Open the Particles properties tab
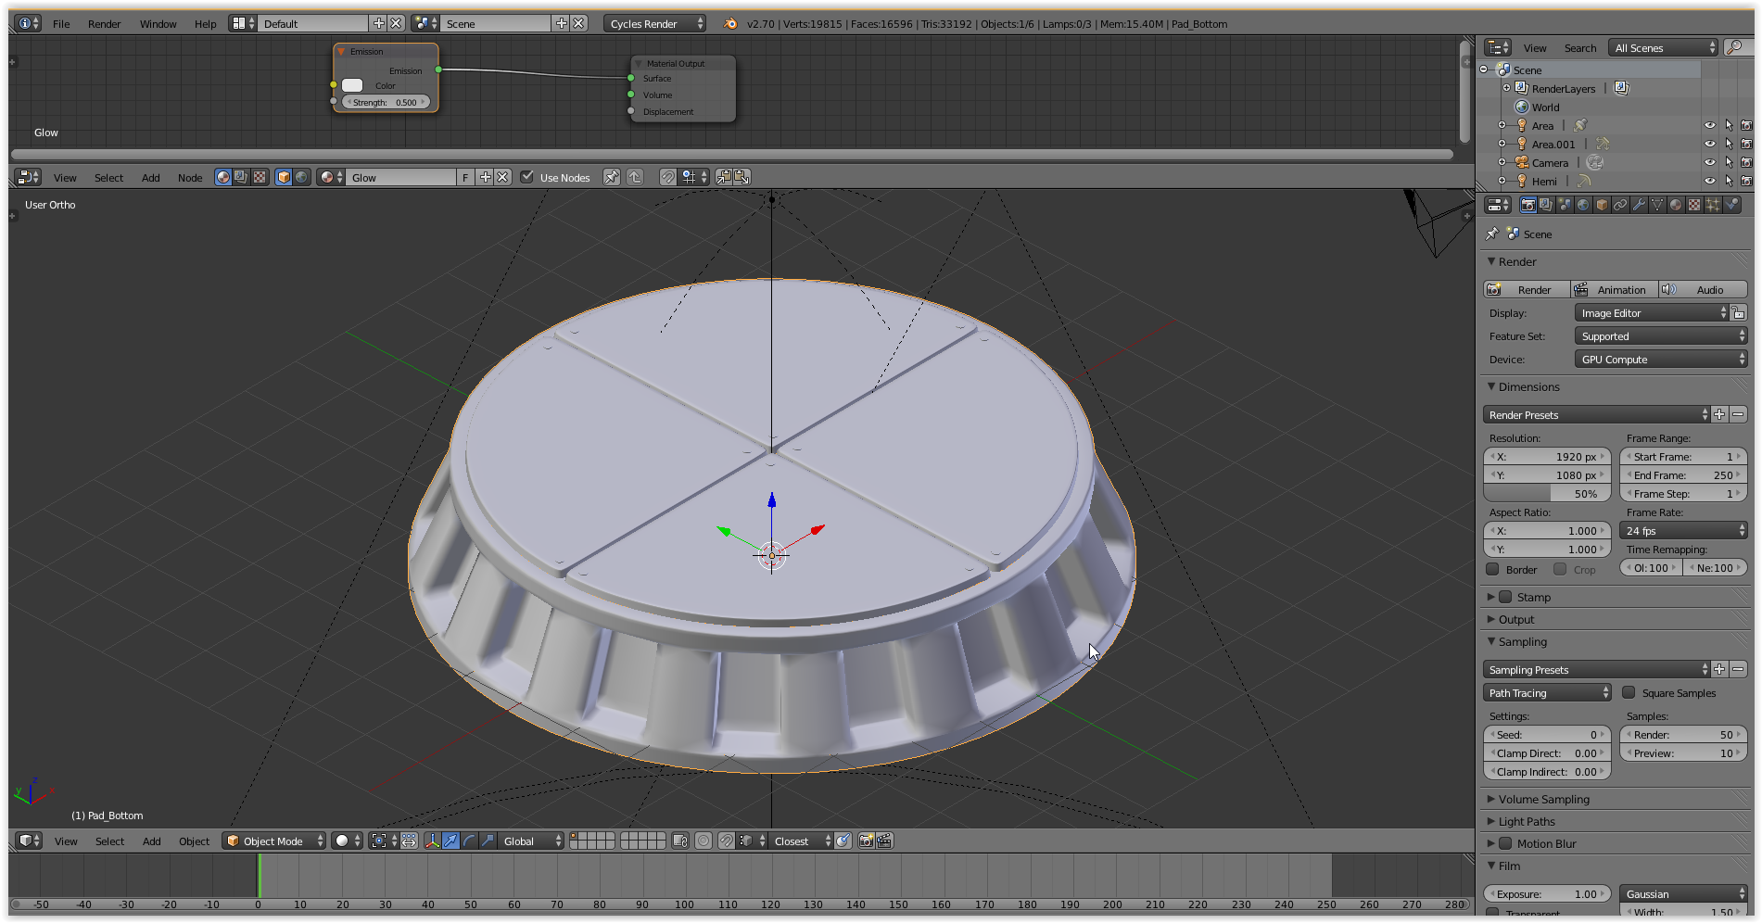Viewport: 1762px width, 923px height. tap(1713, 205)
